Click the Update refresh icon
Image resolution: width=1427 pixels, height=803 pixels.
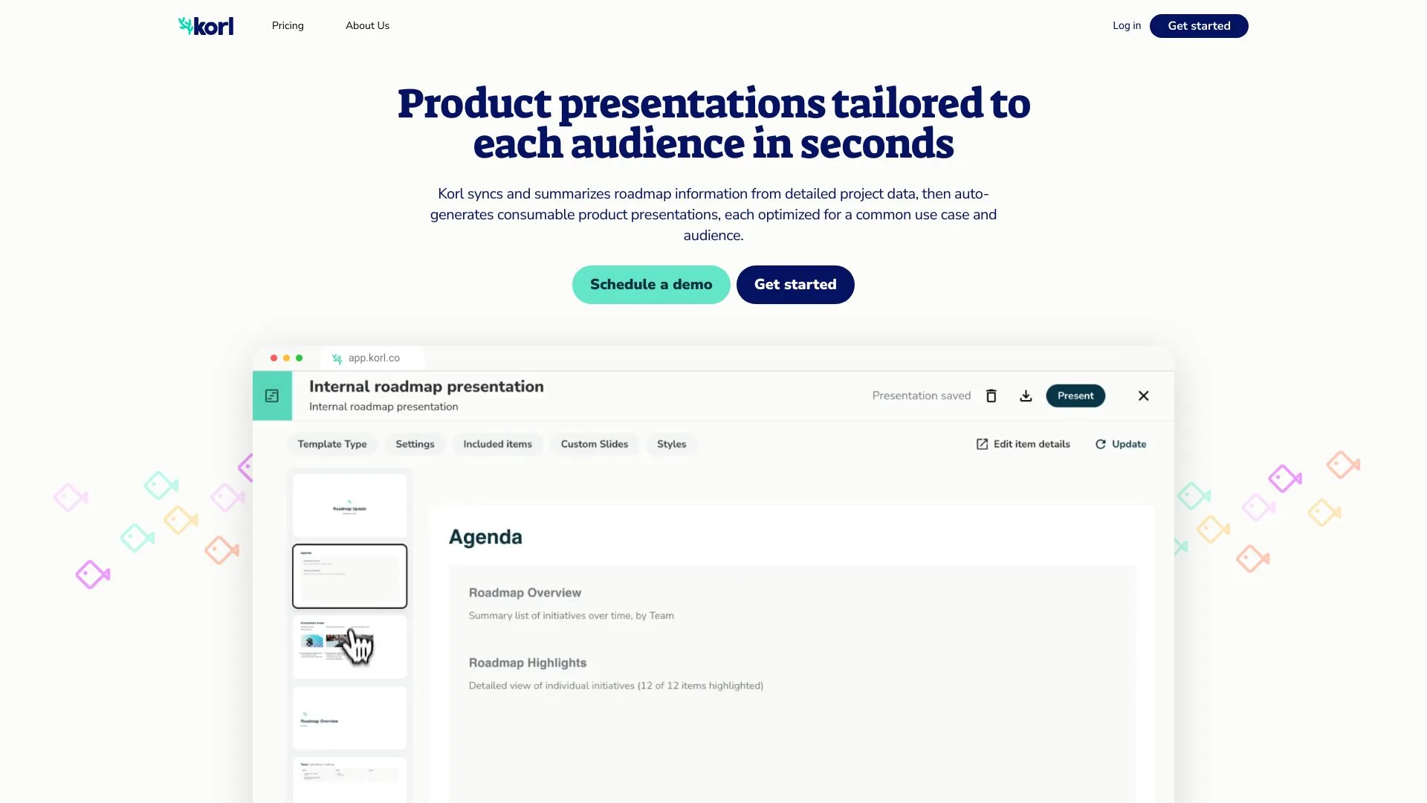1101,444
